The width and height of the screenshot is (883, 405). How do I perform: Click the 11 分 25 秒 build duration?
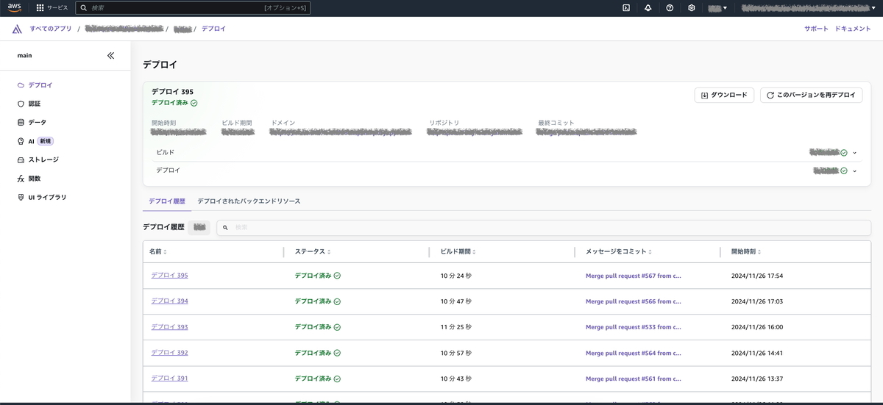[455, 327]
